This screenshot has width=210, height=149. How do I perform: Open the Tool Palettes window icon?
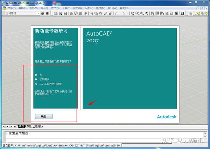[162, 13]
